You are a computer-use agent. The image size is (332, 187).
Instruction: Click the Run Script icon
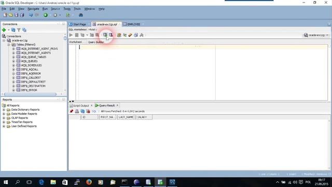coord(77,35)
